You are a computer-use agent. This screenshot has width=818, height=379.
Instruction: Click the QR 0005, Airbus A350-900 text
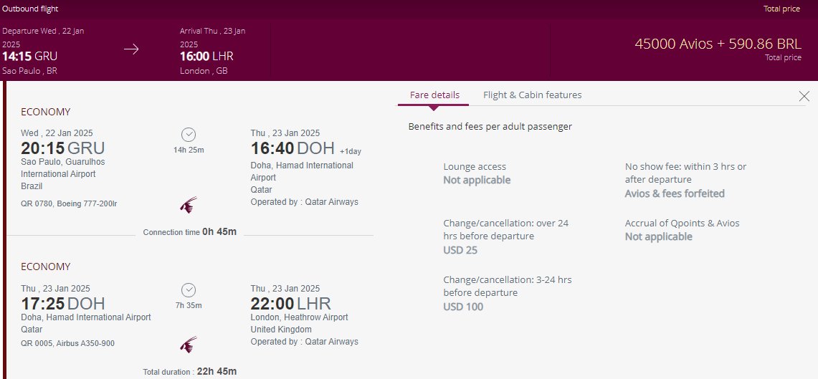tap(68, 343)
